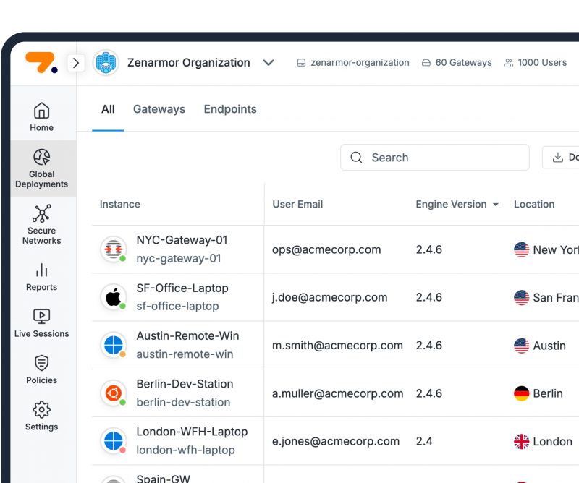
Task: Click the Berlin location text
Action: [548, 393]
